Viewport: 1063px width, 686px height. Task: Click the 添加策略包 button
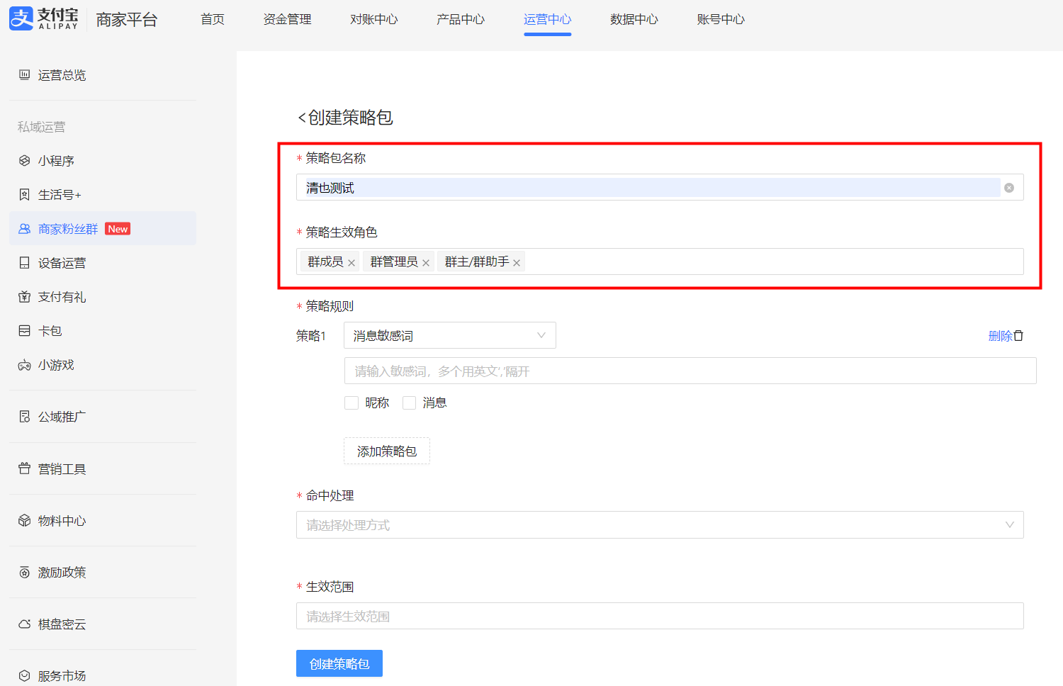click(x=386, y=451)
